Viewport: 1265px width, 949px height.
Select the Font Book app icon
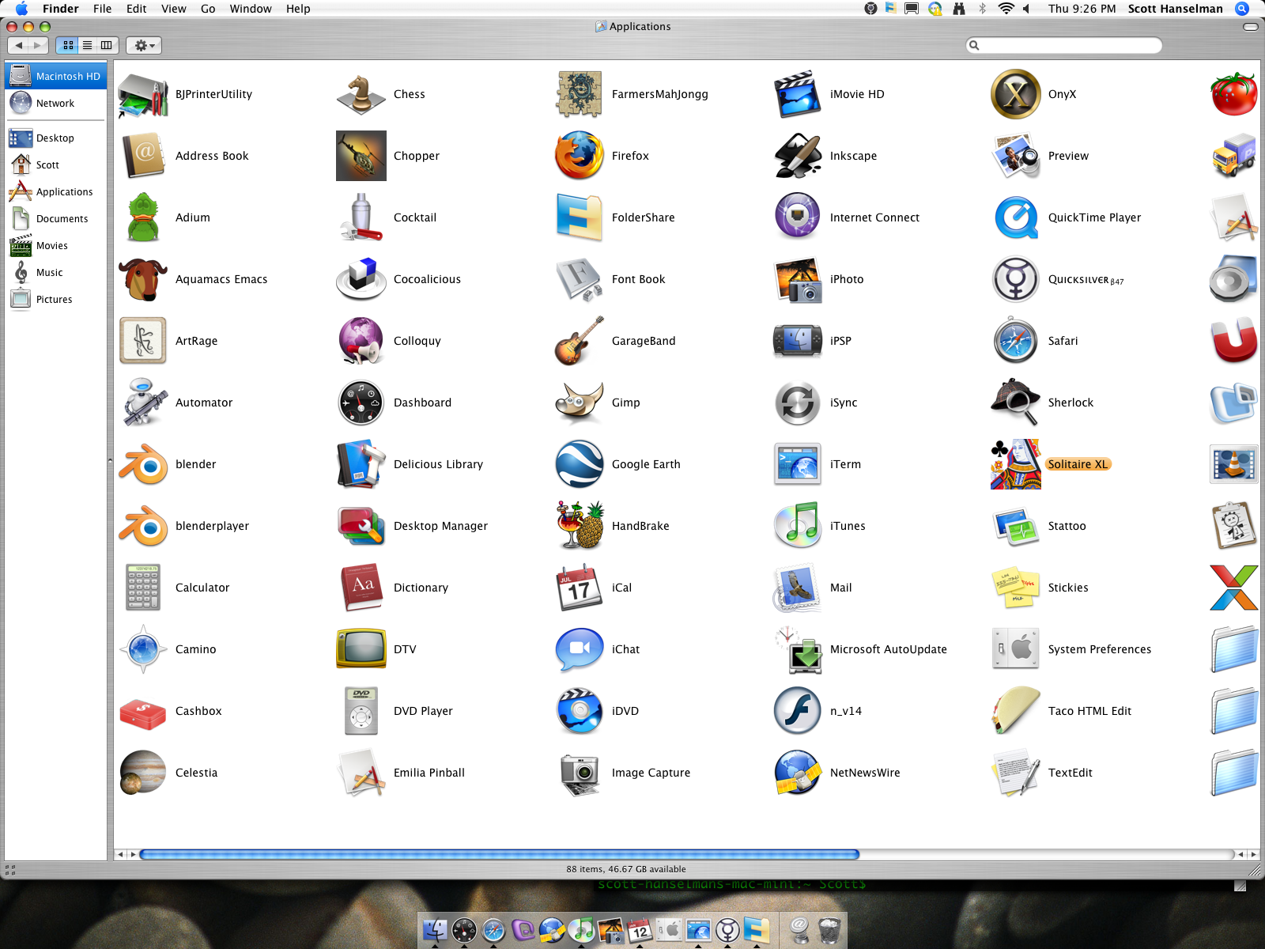click(580, 279)
